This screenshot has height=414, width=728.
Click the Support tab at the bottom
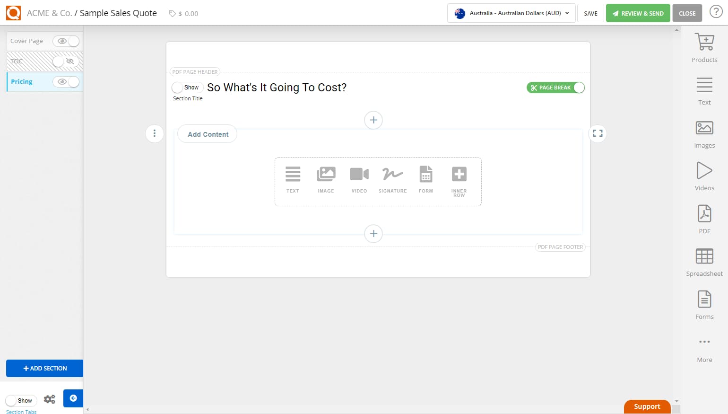pyautogui.click(x=647, y=406)
